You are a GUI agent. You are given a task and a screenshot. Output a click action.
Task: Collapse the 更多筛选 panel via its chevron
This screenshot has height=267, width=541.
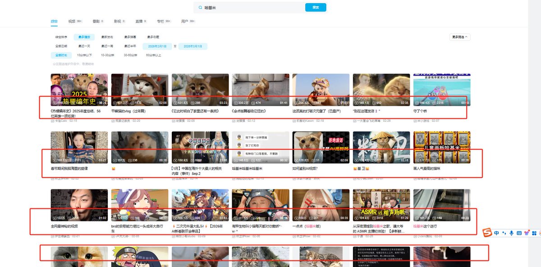point(467,37)
